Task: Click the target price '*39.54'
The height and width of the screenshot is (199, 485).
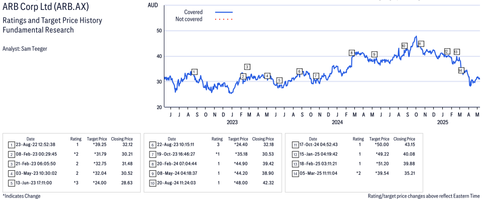Action: pyautogui.click(x=382, y=173)
